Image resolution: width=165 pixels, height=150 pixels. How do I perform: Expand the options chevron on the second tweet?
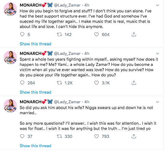click(157, 53)
